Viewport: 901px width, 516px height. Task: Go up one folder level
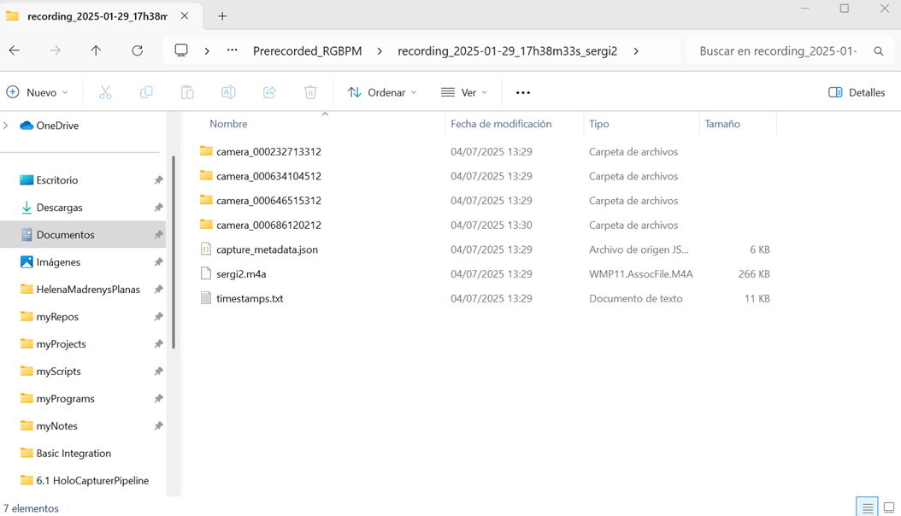coord(96,51)
